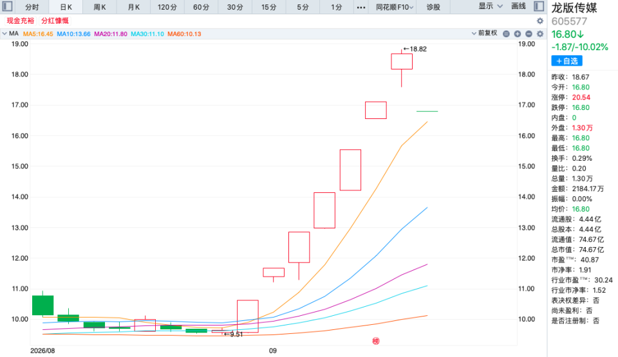Click the red 榜 marker on chart
This screenshot has width=618, height=357.
[x=376, y=341]
